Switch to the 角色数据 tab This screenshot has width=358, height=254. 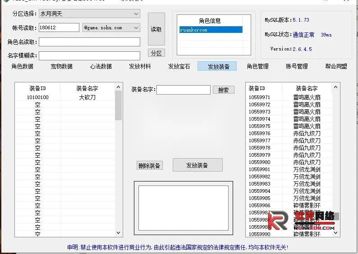[x=23, y=66]
